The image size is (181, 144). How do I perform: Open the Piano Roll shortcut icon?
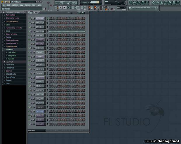139,2
